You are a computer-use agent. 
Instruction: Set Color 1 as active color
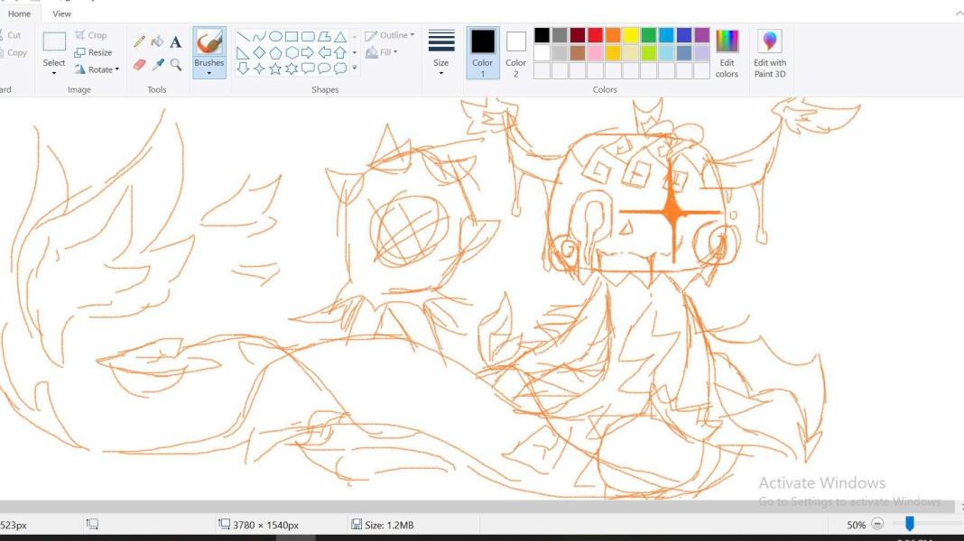tap(483, 52)
